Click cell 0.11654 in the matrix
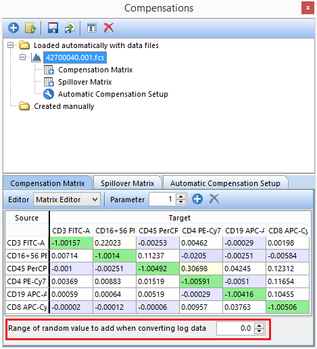 287,281
